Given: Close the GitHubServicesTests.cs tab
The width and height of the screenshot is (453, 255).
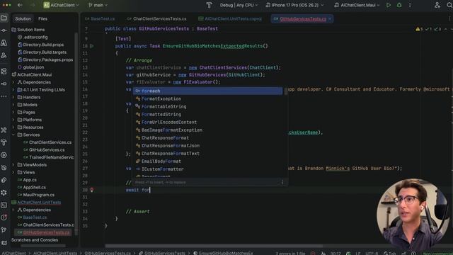Looking at the screenshot, I should point(330,19).
